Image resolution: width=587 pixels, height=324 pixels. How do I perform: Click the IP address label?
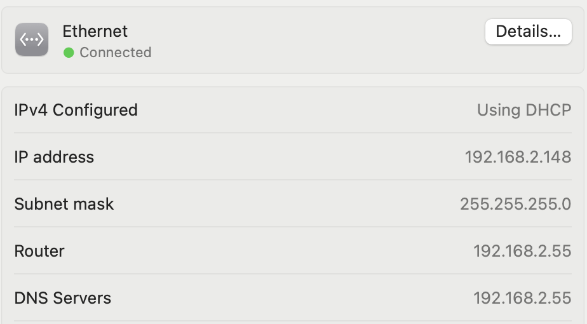pos(54,157)
